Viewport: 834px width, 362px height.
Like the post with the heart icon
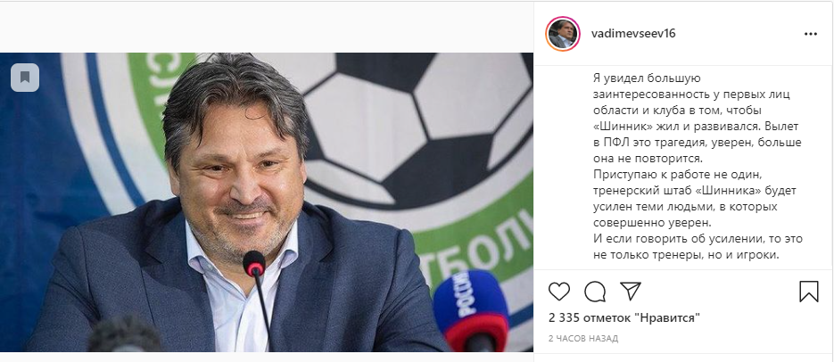pos(559,292)
